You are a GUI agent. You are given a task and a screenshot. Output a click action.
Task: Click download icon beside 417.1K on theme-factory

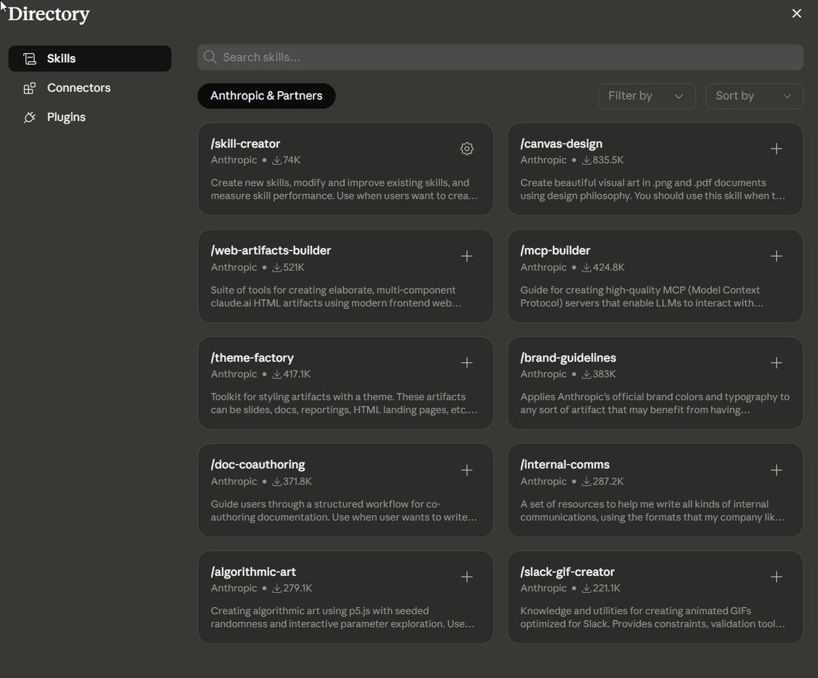pyautogui.click(x=277, y=374)
